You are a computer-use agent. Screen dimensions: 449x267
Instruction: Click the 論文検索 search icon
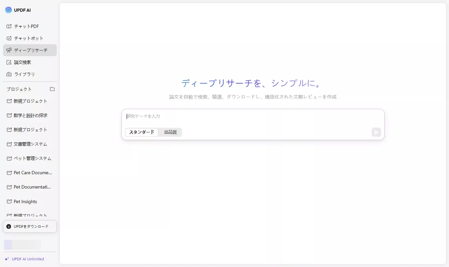point(9,62)
